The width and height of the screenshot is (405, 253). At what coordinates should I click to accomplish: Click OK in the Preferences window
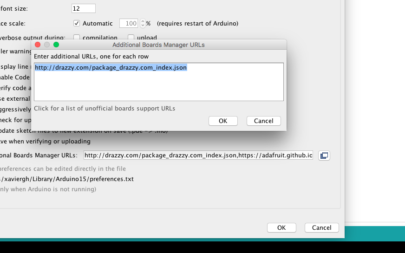coord(281,227)
